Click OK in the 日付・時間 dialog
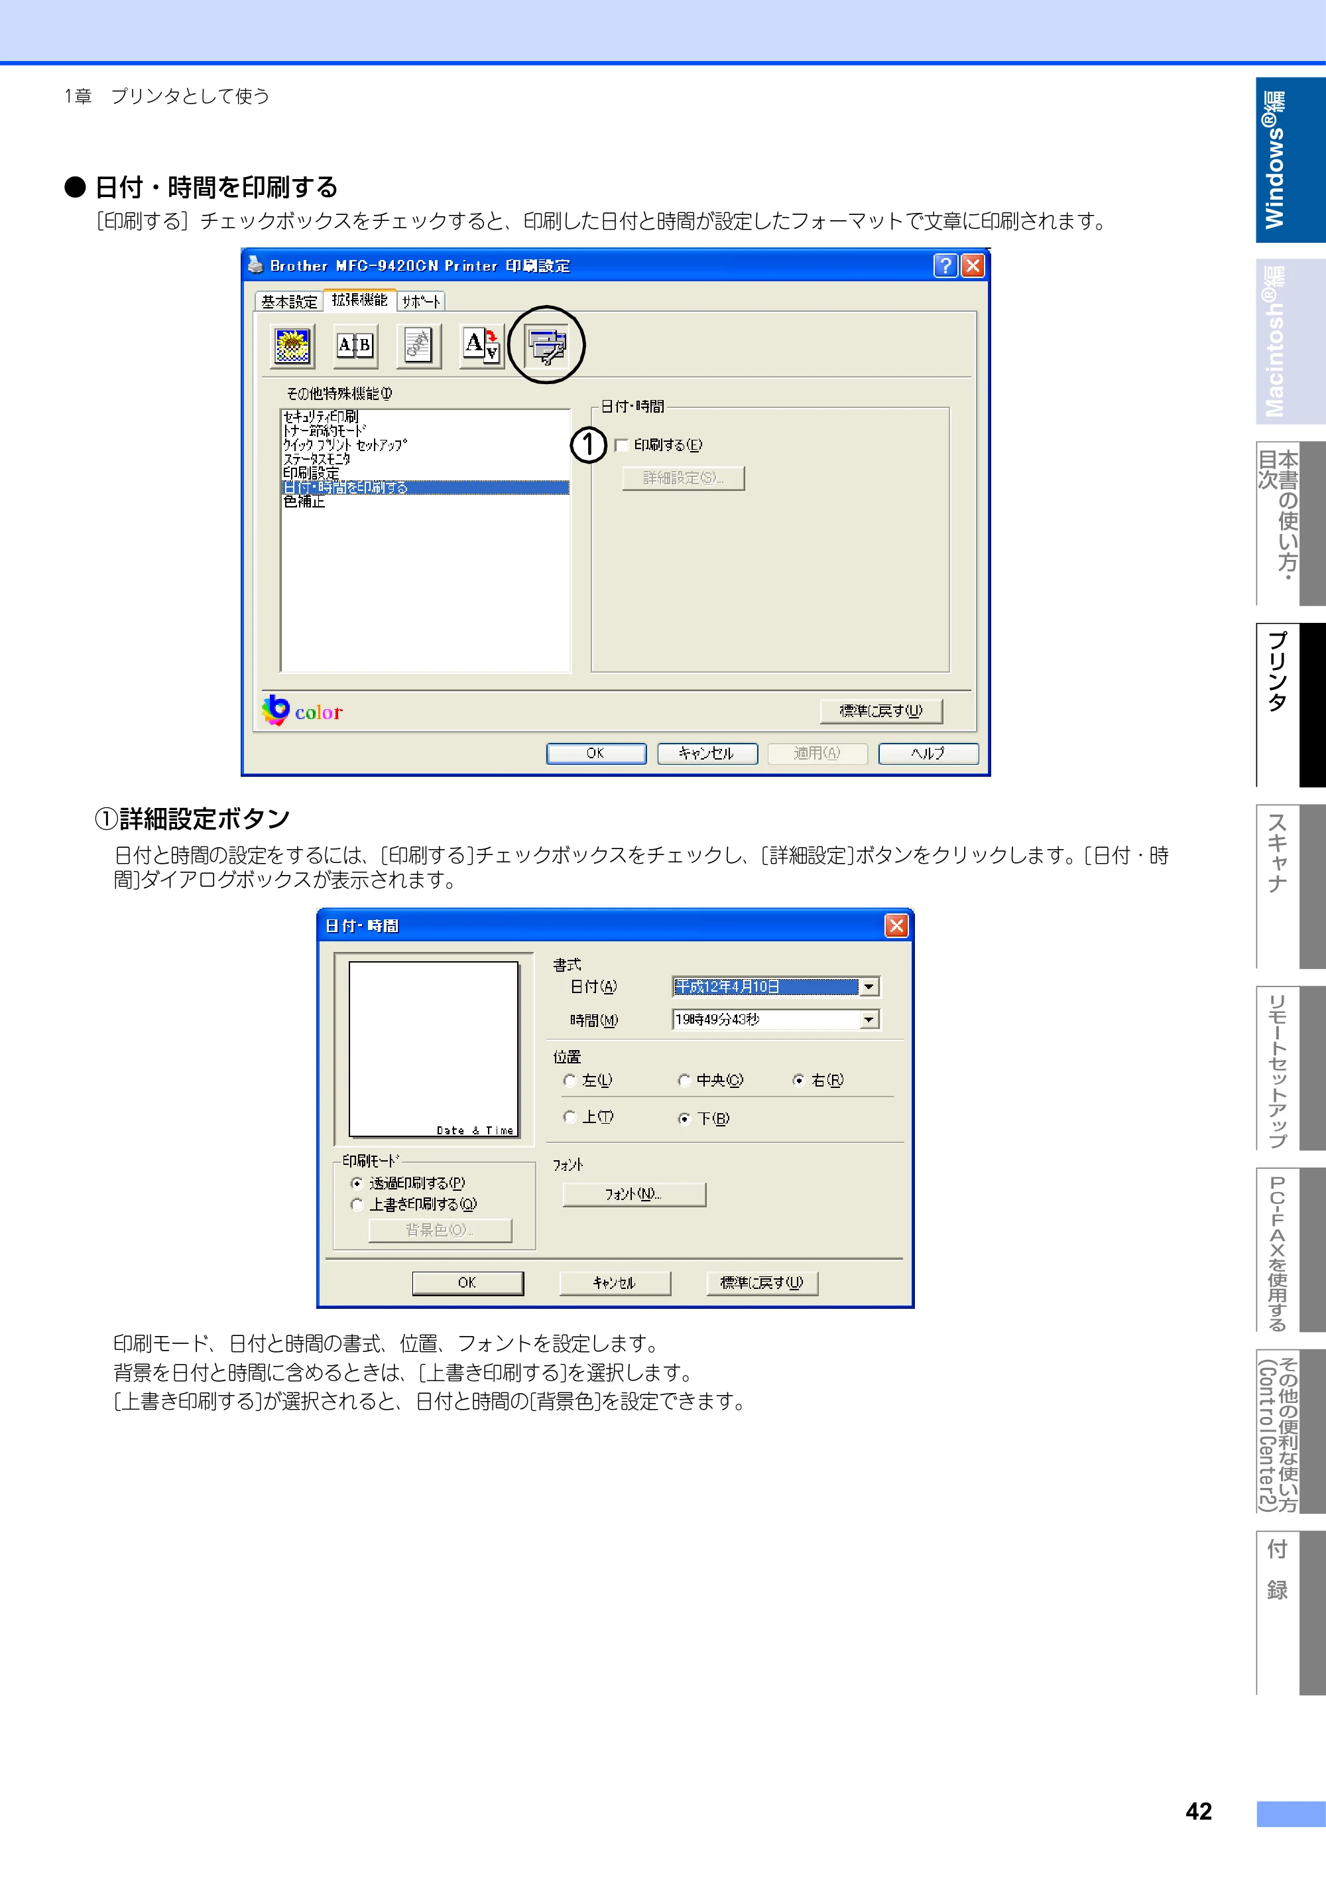This screenshot has width=1326, height=1878. tap(467, 1282)
